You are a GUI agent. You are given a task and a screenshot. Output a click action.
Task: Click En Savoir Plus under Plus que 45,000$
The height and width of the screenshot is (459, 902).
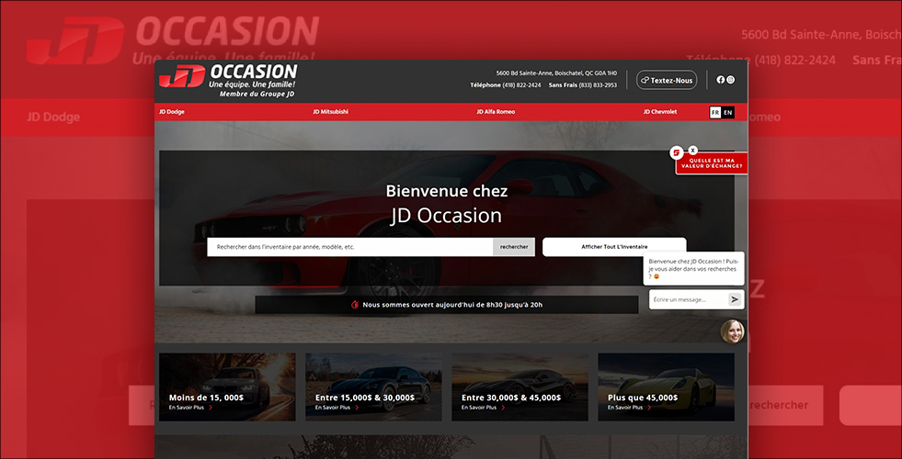coord(629,408)
